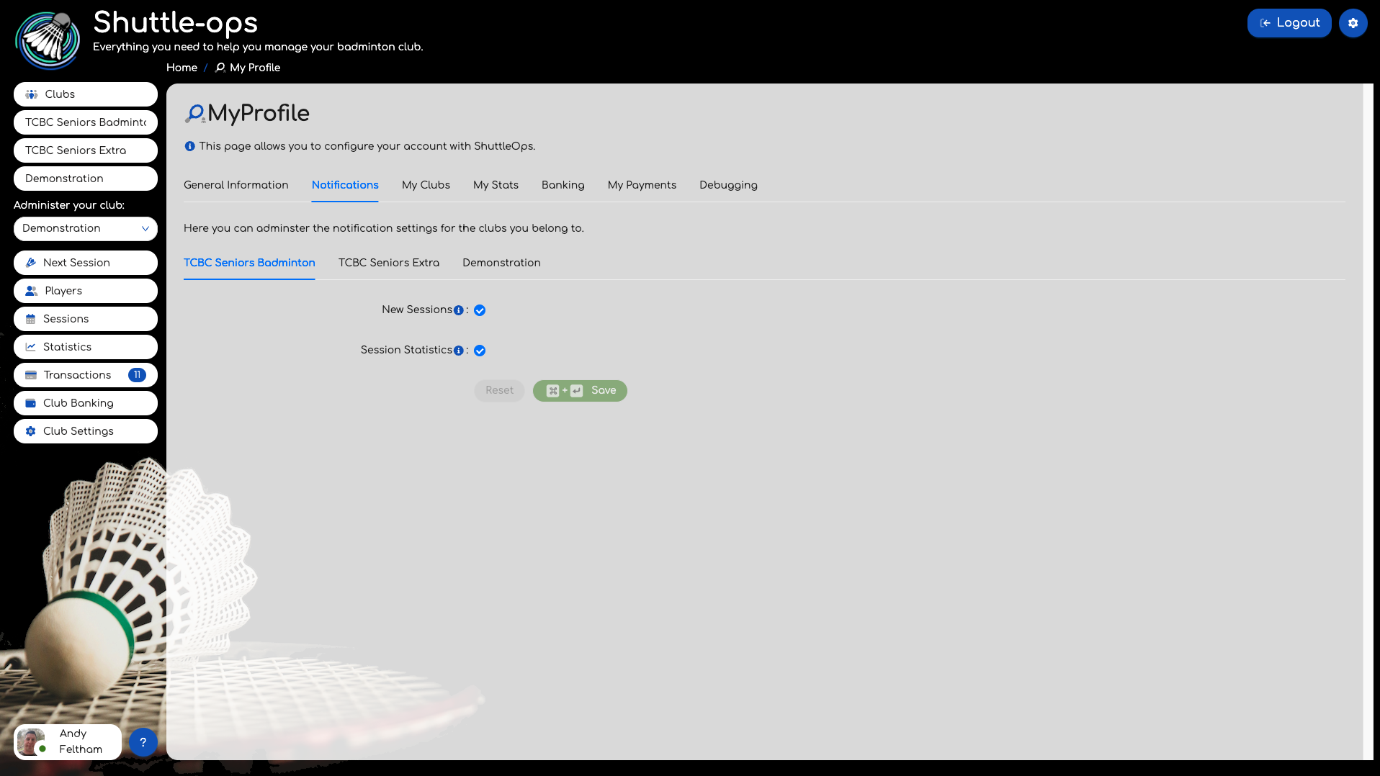Click the MyProfile racket heading icon
The width and height of the screenshot is (1380, 776).
point(195,114)
